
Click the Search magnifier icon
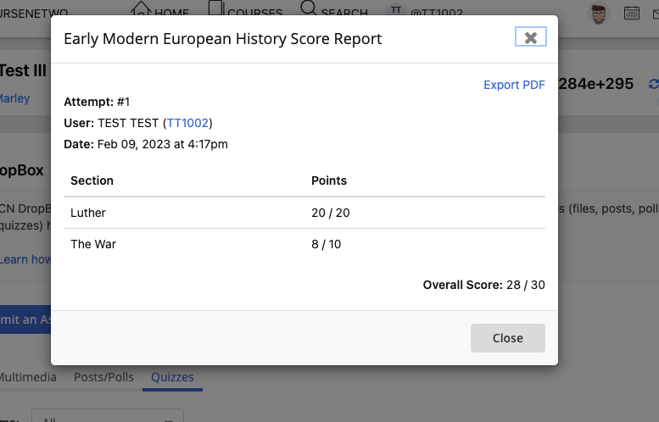(x=309, y=8)
